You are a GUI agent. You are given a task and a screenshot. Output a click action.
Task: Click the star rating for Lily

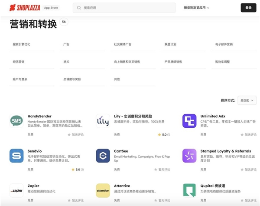coord(164,134)
